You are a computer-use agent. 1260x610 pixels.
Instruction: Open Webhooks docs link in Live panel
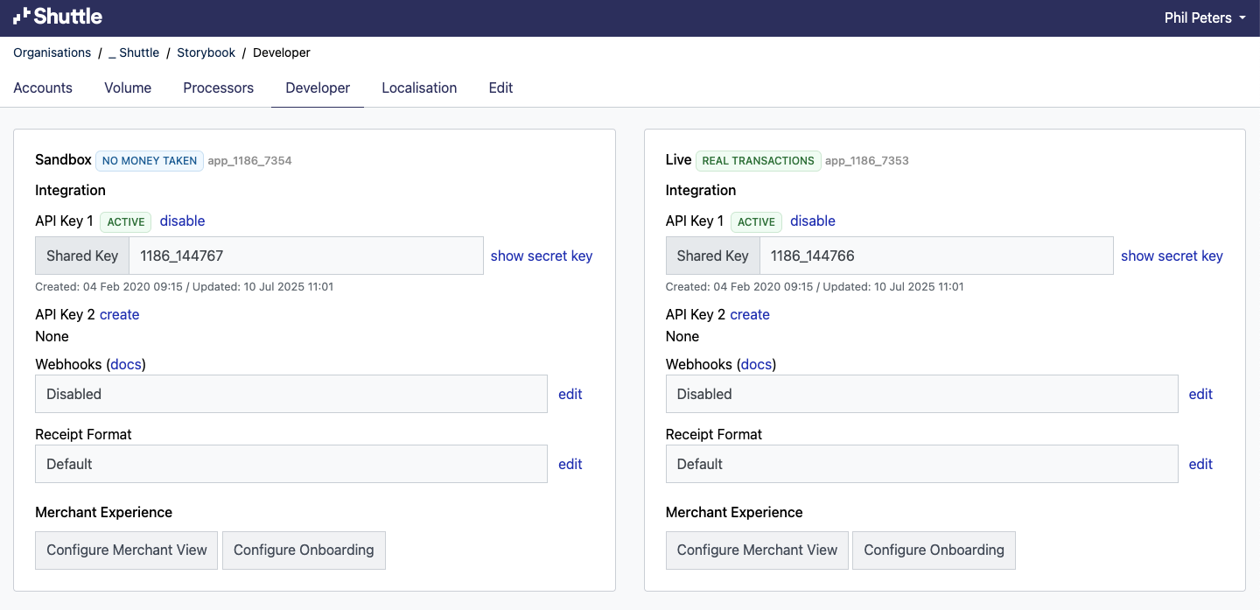tap(756, 364)
